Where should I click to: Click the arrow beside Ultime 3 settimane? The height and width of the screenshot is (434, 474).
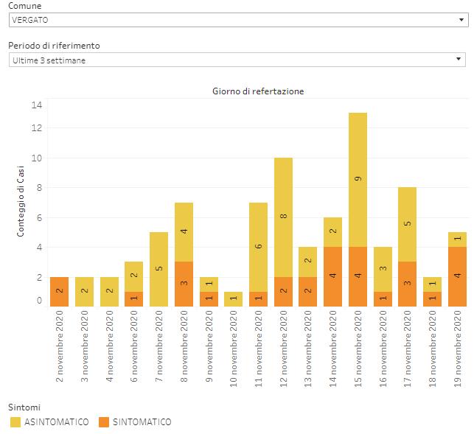[460, 60]
